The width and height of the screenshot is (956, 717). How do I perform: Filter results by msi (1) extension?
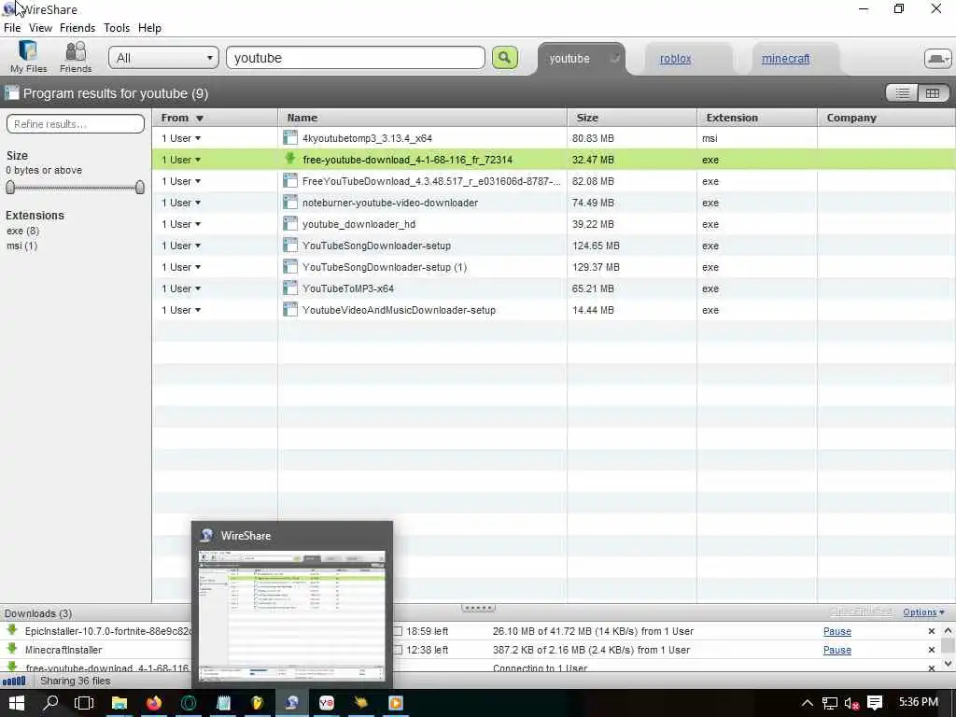coord(22,246)
